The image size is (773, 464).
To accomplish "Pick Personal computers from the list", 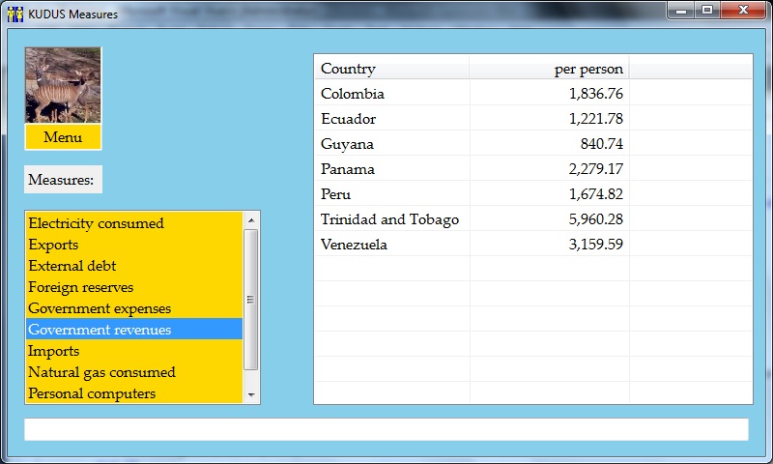I will click(x=92, y=393).
